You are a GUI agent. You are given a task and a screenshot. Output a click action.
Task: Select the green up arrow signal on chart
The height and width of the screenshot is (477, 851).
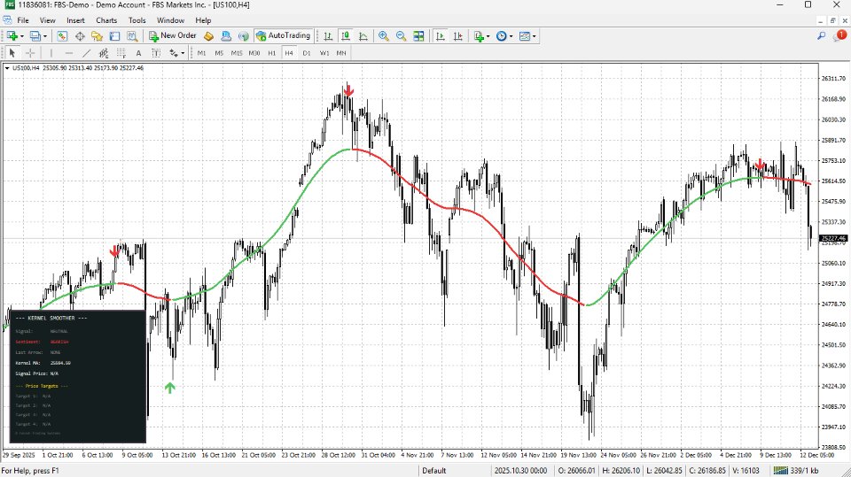coord(170,388)
